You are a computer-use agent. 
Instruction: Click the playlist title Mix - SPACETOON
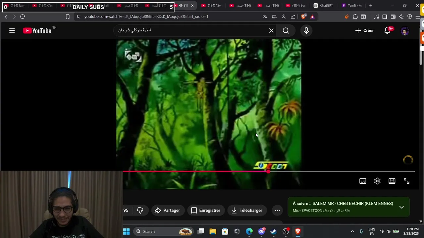[x=321, y=211]
